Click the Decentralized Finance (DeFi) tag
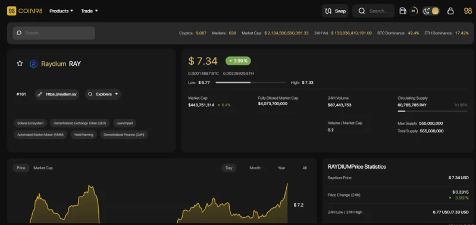 (124, 134)
